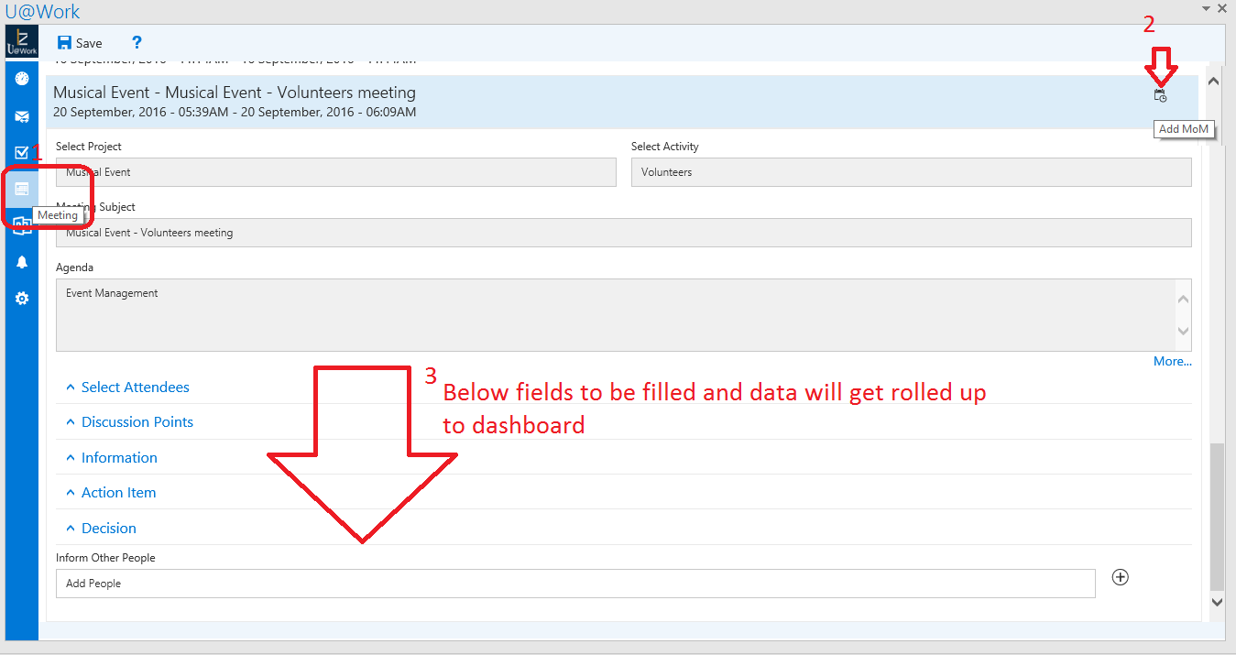
Task: Expand the Decision section
Action: [x=108, y=529]
